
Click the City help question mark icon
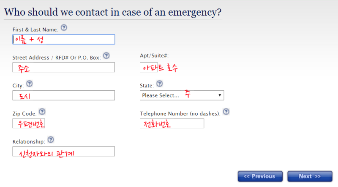click(29, 84)
